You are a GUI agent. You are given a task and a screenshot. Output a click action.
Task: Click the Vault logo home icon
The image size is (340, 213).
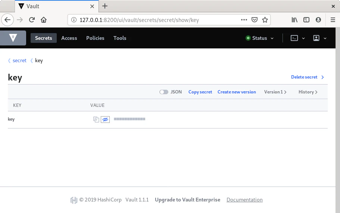13,38
